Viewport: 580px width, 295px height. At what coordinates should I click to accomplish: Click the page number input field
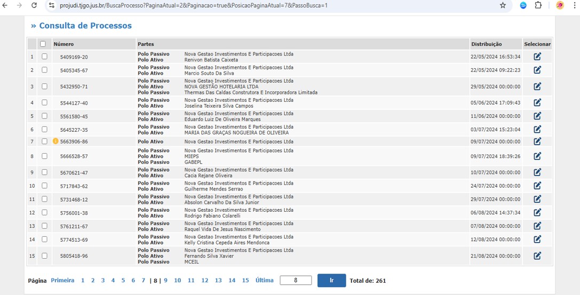[x=296, y=281]
